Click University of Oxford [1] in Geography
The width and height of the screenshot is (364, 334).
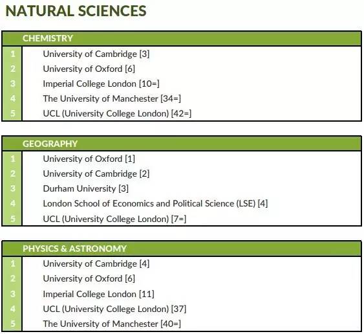point(89,159)
